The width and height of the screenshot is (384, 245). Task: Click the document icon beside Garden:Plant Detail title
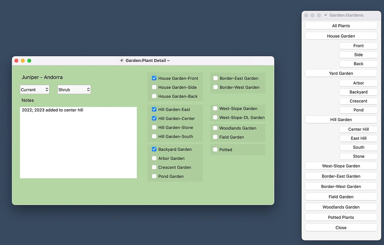pyautogui.click(x=121, y=60)
